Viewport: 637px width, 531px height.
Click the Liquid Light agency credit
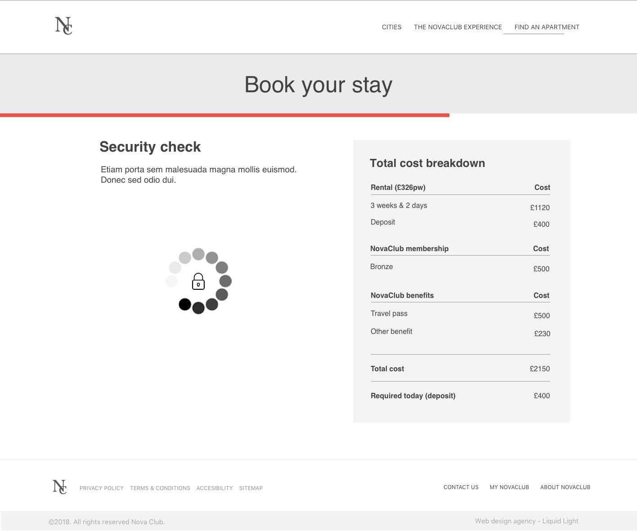tap(526, 521)
